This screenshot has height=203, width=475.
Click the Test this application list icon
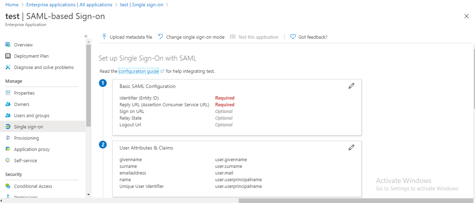click(232, 37)
